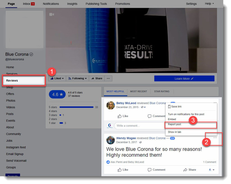Image resolution: width=231 pixels, height=184 pixels.
Task: Choose Save link from the menu
Action: tap(175, 107)
